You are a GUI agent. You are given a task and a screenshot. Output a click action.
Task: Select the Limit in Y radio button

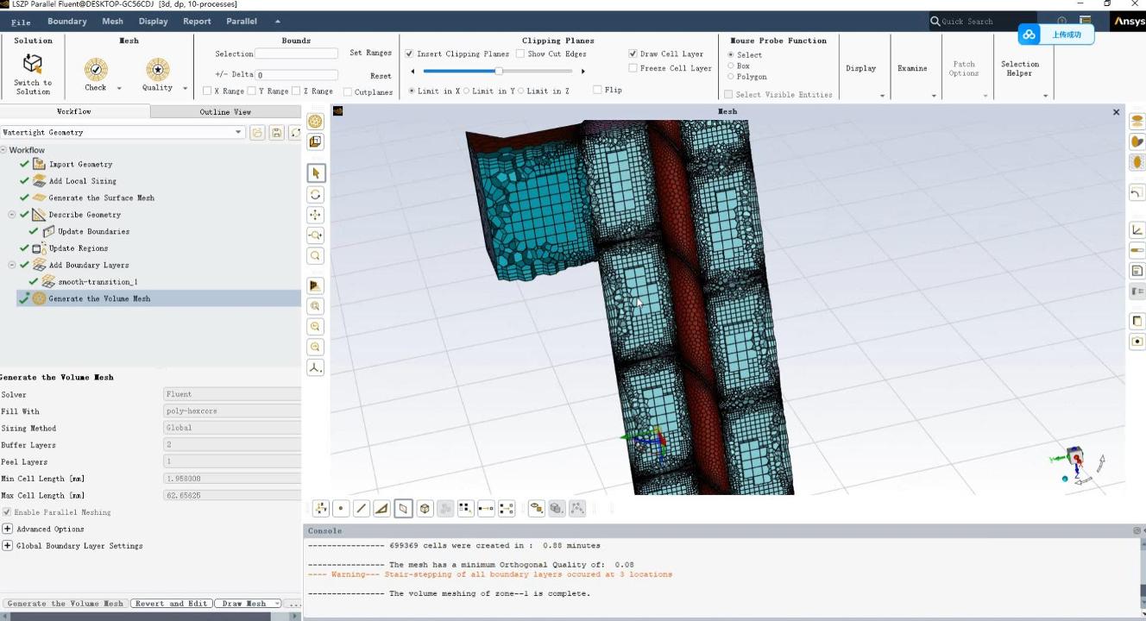(x=467, y=91)
